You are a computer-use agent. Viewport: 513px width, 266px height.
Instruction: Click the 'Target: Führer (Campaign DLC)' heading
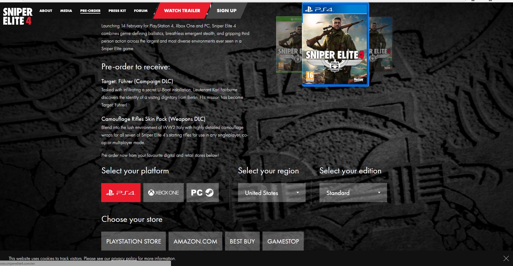137,81
